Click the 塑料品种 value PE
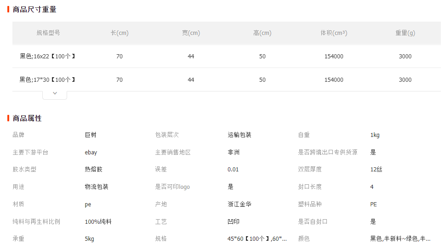This screenshot has height=244, width=445. (x=373, y=204)
